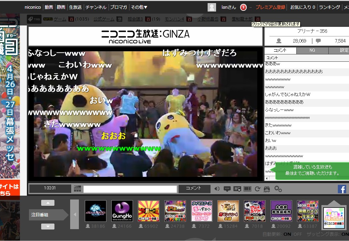Image resolution: width=349 pixels, height=241 pixels.
Task: Mute the player volume speaker icon
Action: pos(217,189)
